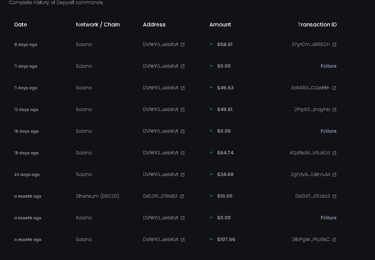
Task: Open external icon beside address 0x5261...019b83
Action: coord(182,196)
